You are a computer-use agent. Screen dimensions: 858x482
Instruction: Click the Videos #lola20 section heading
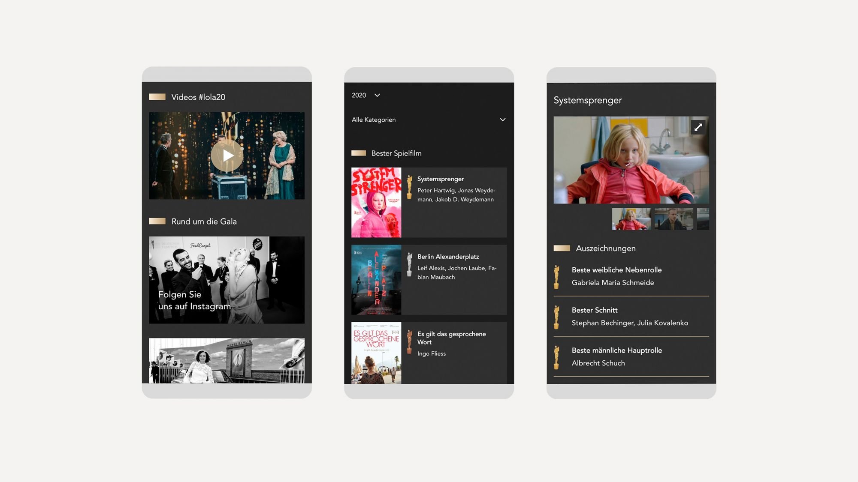(x=198, y=97)
